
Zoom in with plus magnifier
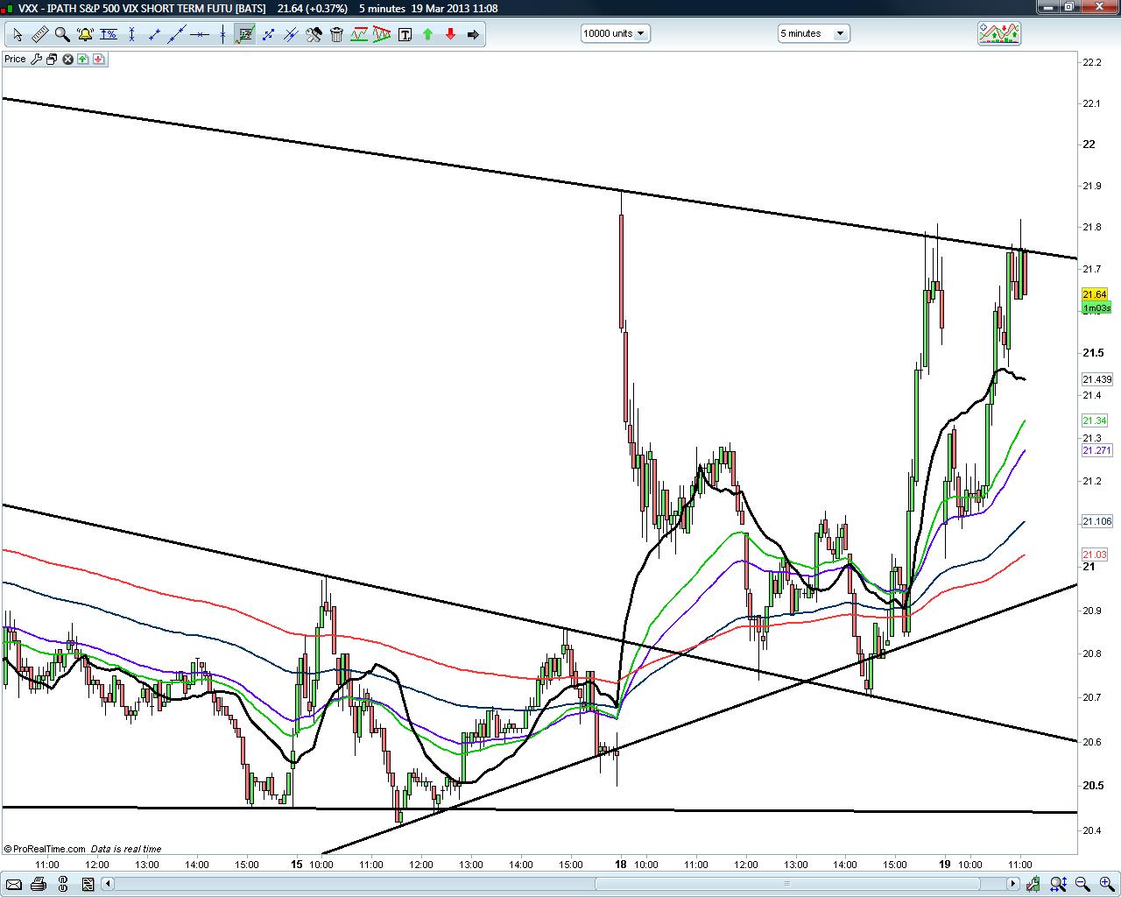coord(1105,884)
